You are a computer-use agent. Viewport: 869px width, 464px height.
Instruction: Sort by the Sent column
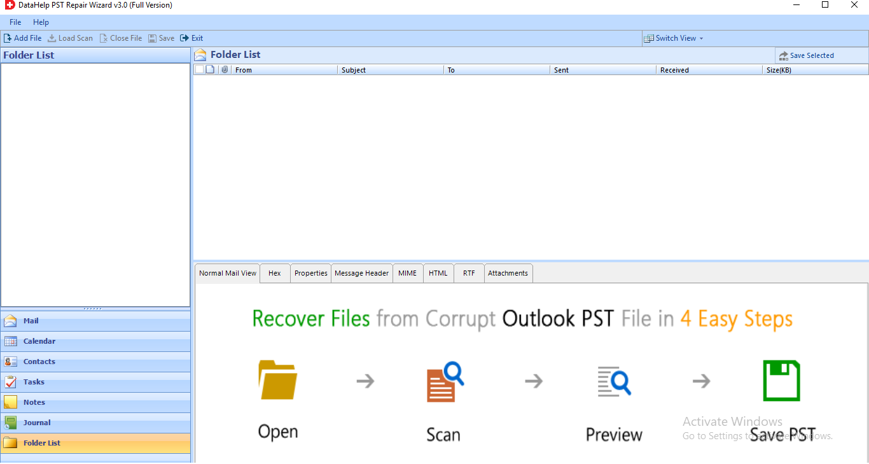(602, 70)
